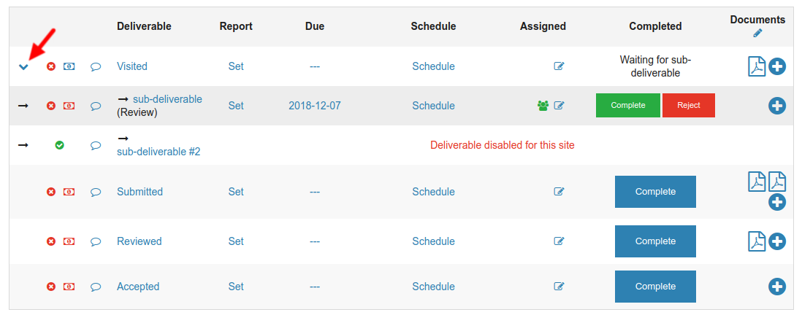Reject the sub-deliverable review
Viewport: 802px width, 315px height.
688,106
